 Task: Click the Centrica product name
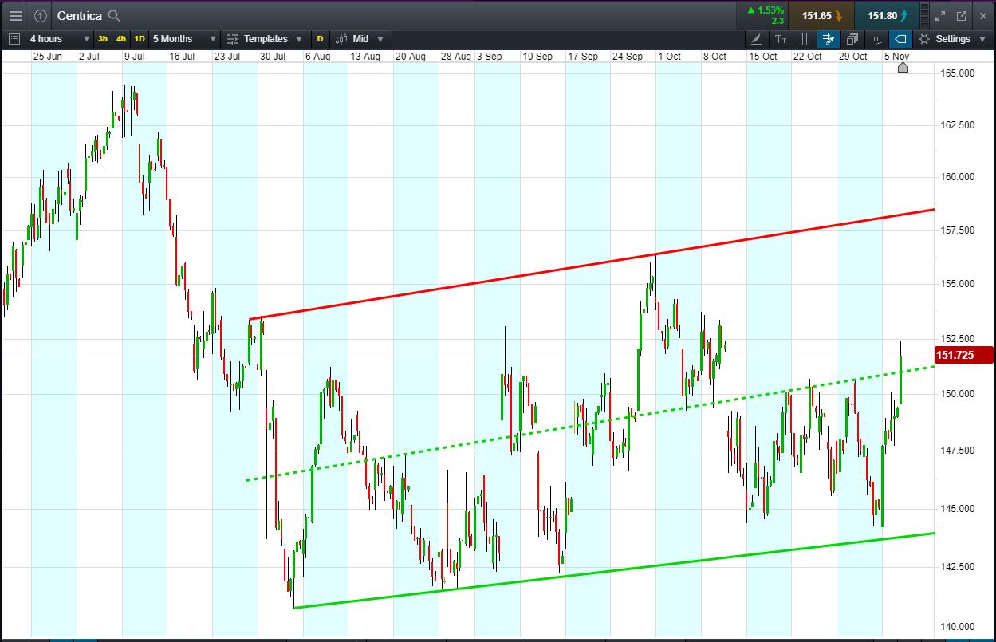80,15
